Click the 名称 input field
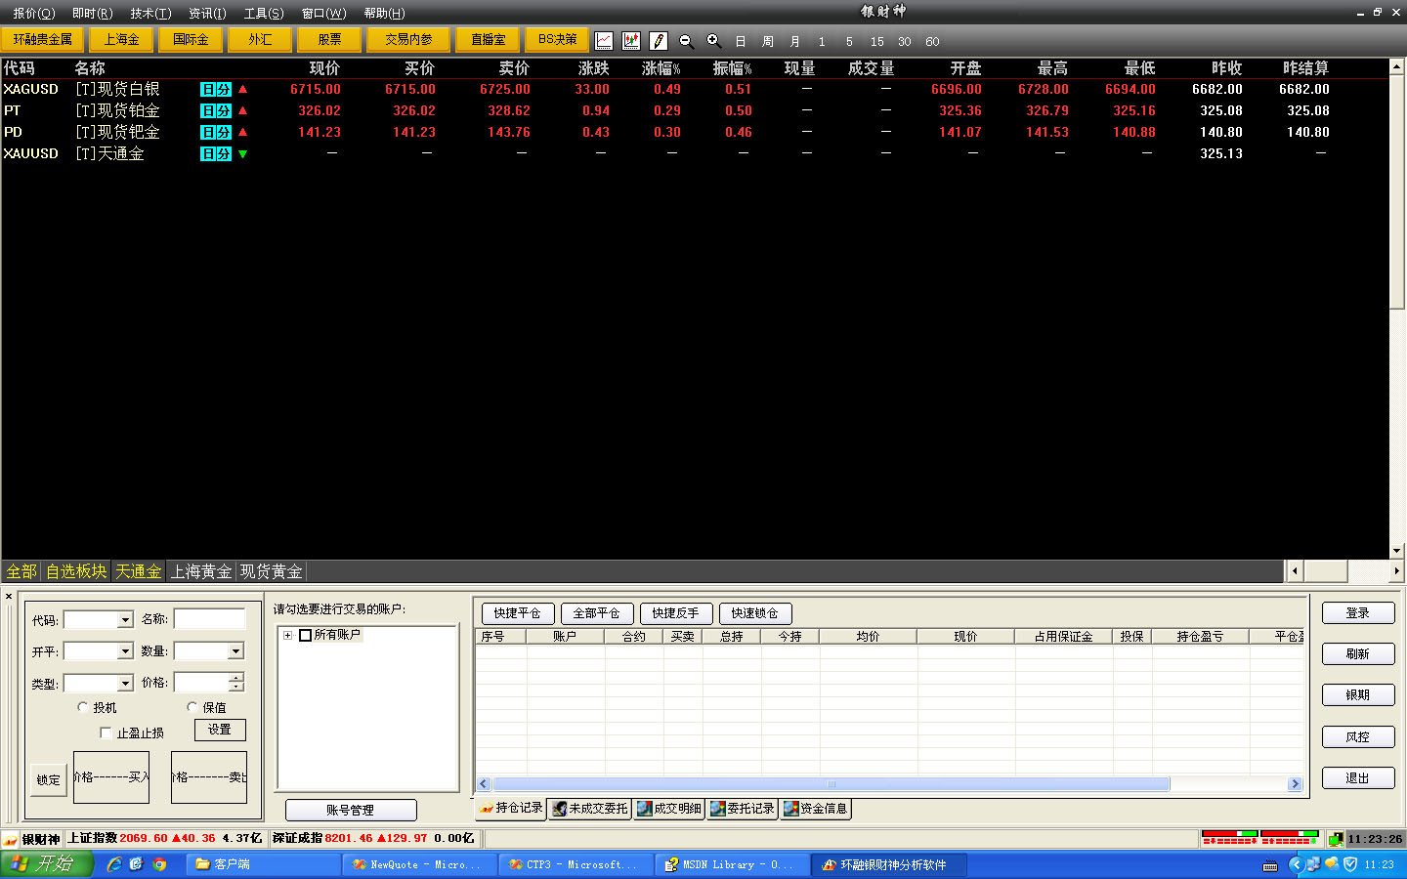This screenshot has height=879, width=1407. click(x=209, y=619)
